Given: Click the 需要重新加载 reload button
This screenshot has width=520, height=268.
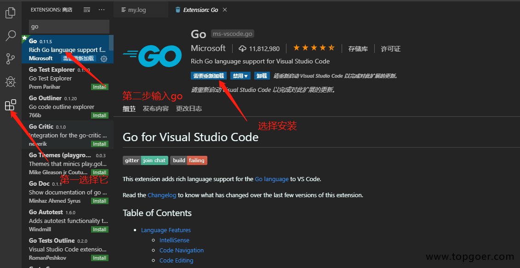Looking at the screenshot, I should [208, 75].
